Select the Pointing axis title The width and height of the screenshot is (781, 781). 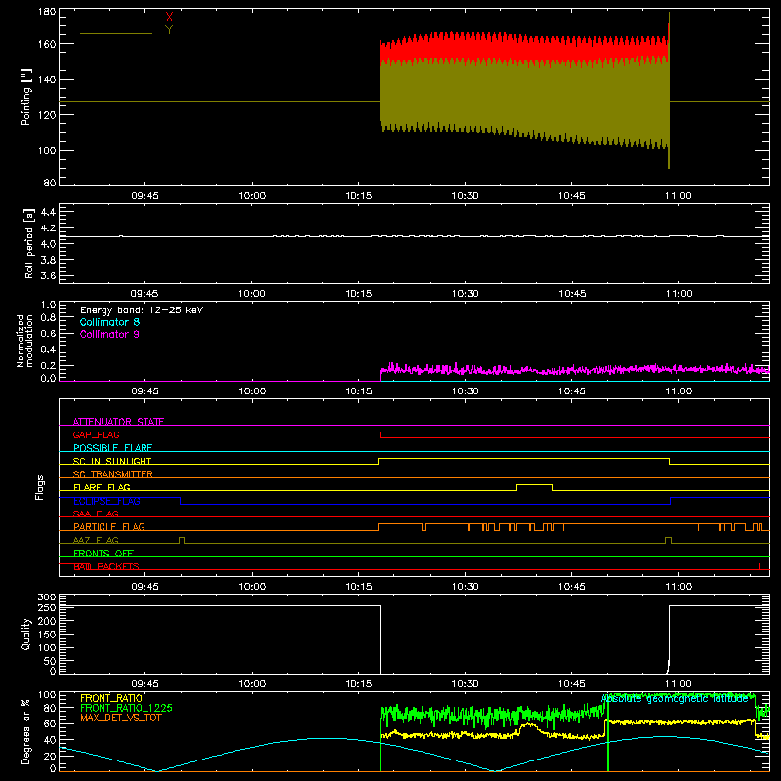pyautogui.click(x=26, y=97)
